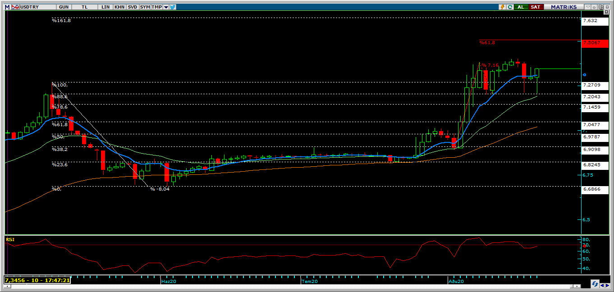The width and height of the screenshot is (614, 292).
Task: Click the horizontal scrollbar right arrow
Action: (x=577, y=286)
